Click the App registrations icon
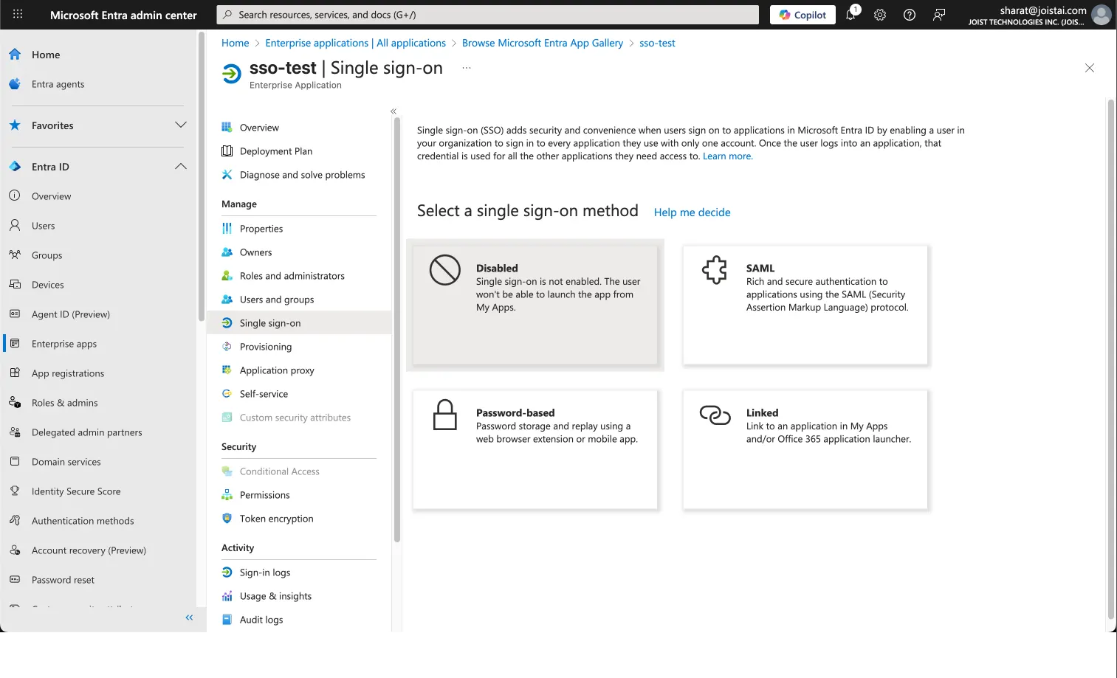Image resolution: width=1117 pixels, height=678 pixels. [15, 373]
